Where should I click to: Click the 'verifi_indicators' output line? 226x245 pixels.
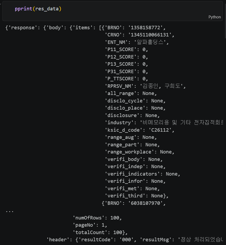click(x=142, y=174)
